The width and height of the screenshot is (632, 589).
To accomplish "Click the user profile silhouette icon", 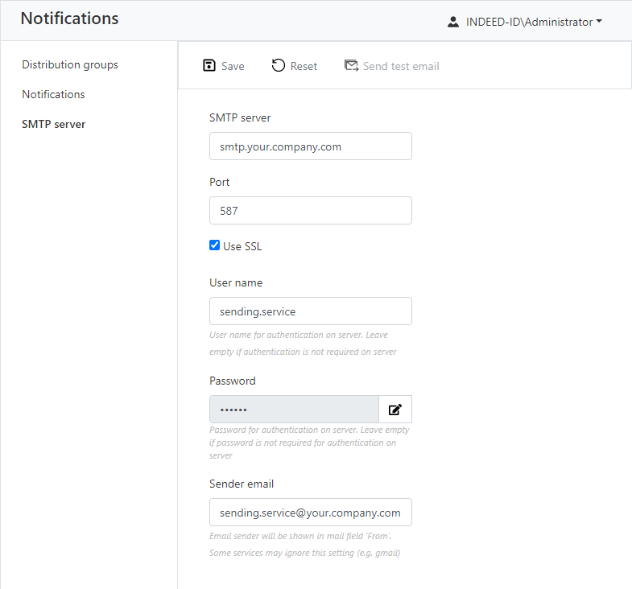I will 453,23.
